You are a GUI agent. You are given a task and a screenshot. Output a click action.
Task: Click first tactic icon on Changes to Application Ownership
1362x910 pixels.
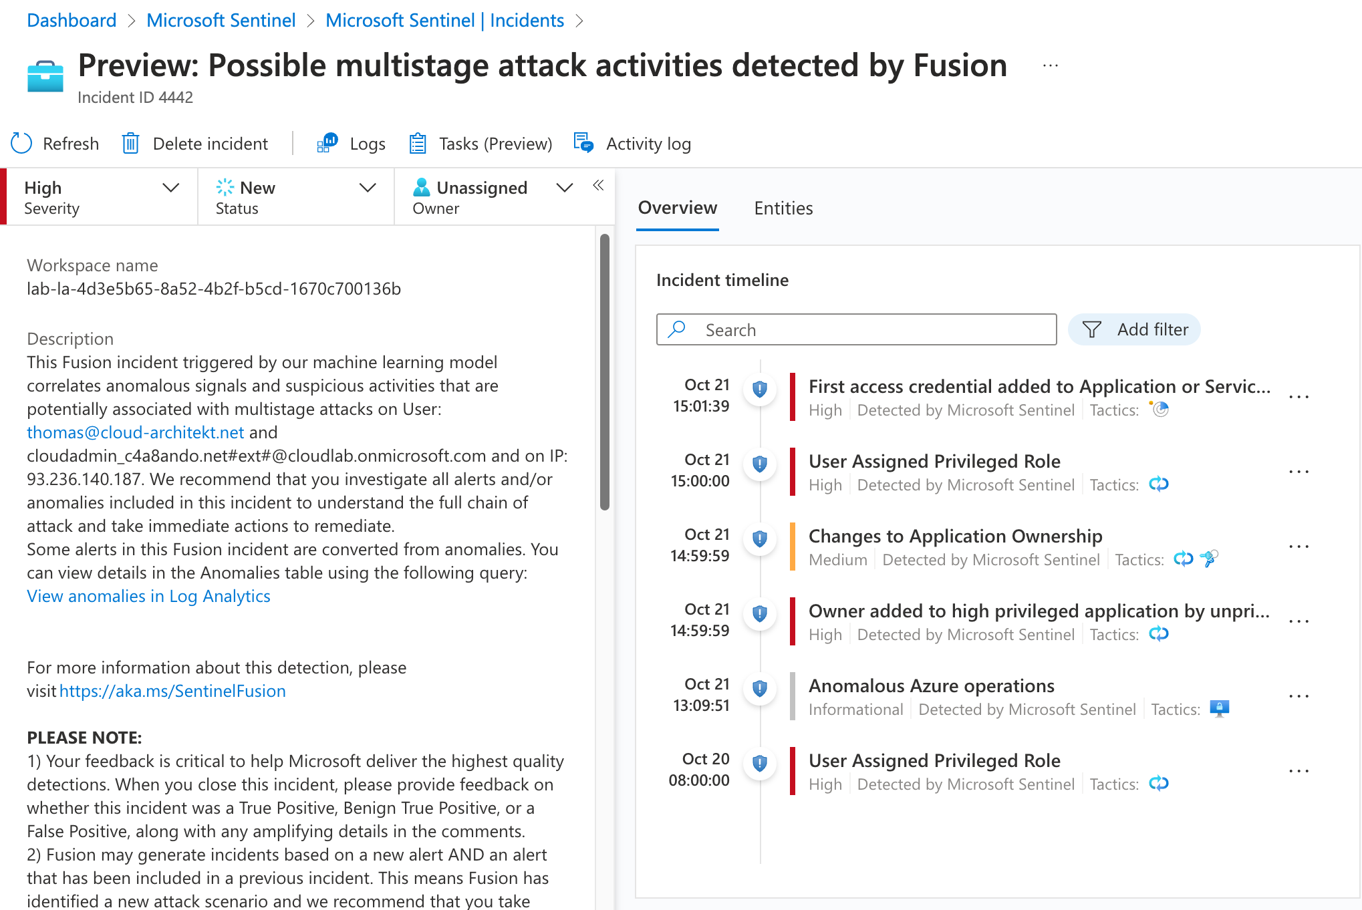pyautogui.click(x=1184, y=559)
